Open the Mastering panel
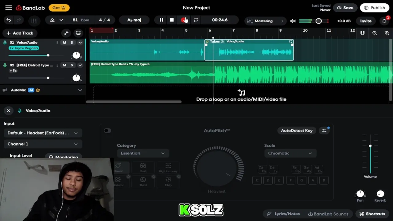Screen dimensions: 393x221 point(265,21)
